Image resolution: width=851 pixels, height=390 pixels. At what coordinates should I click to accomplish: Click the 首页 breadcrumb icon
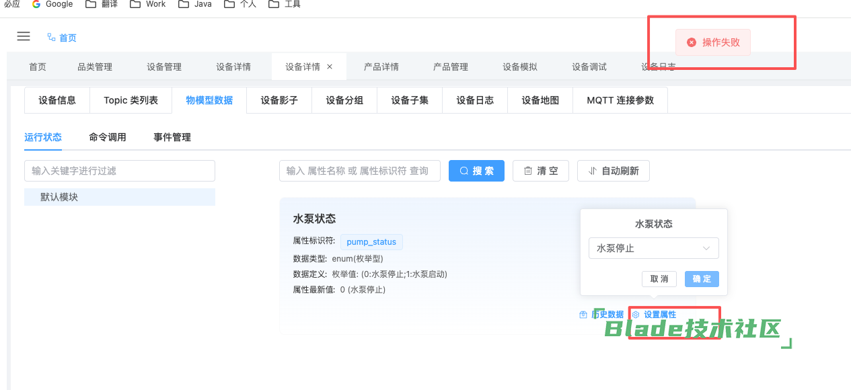(x=52, y=38)
